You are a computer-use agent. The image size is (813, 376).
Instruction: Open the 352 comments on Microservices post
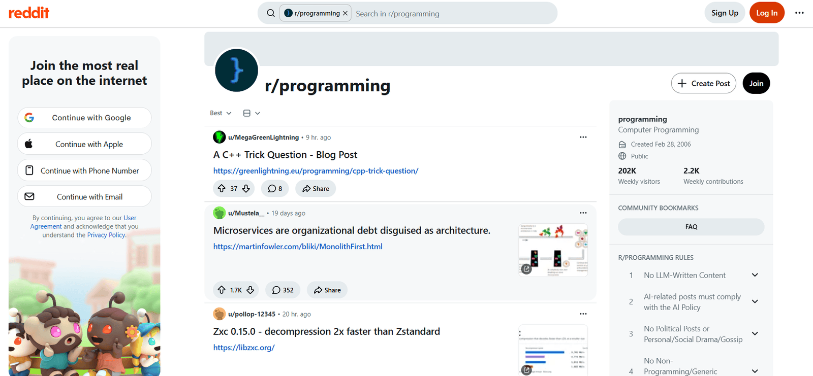(283, 290)
